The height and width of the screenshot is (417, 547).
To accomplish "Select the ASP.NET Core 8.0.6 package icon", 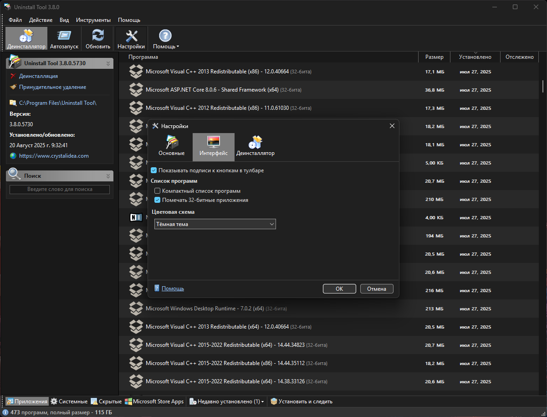I will pos(136,90).
